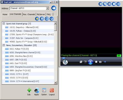Click the playback seek bar handle
This screenshot has height=100, width=123.
[63, 58]
